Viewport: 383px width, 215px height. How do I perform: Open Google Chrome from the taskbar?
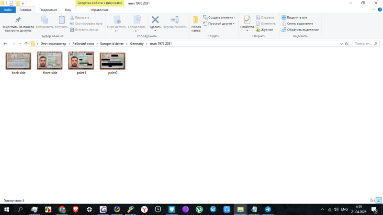pos(62,209)
